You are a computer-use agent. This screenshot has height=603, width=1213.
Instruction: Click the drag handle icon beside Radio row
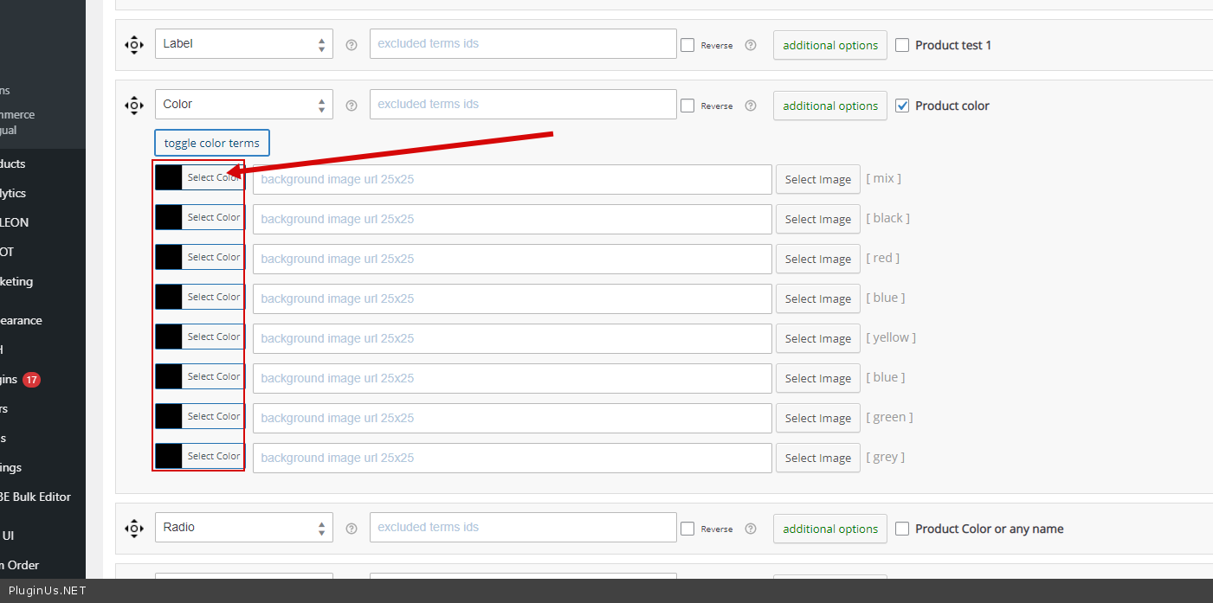pyautogui.click(x=134, y=529)
